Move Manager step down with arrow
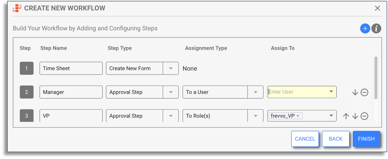The width and height of the screenshot is (388, 159). click(355, 92)
